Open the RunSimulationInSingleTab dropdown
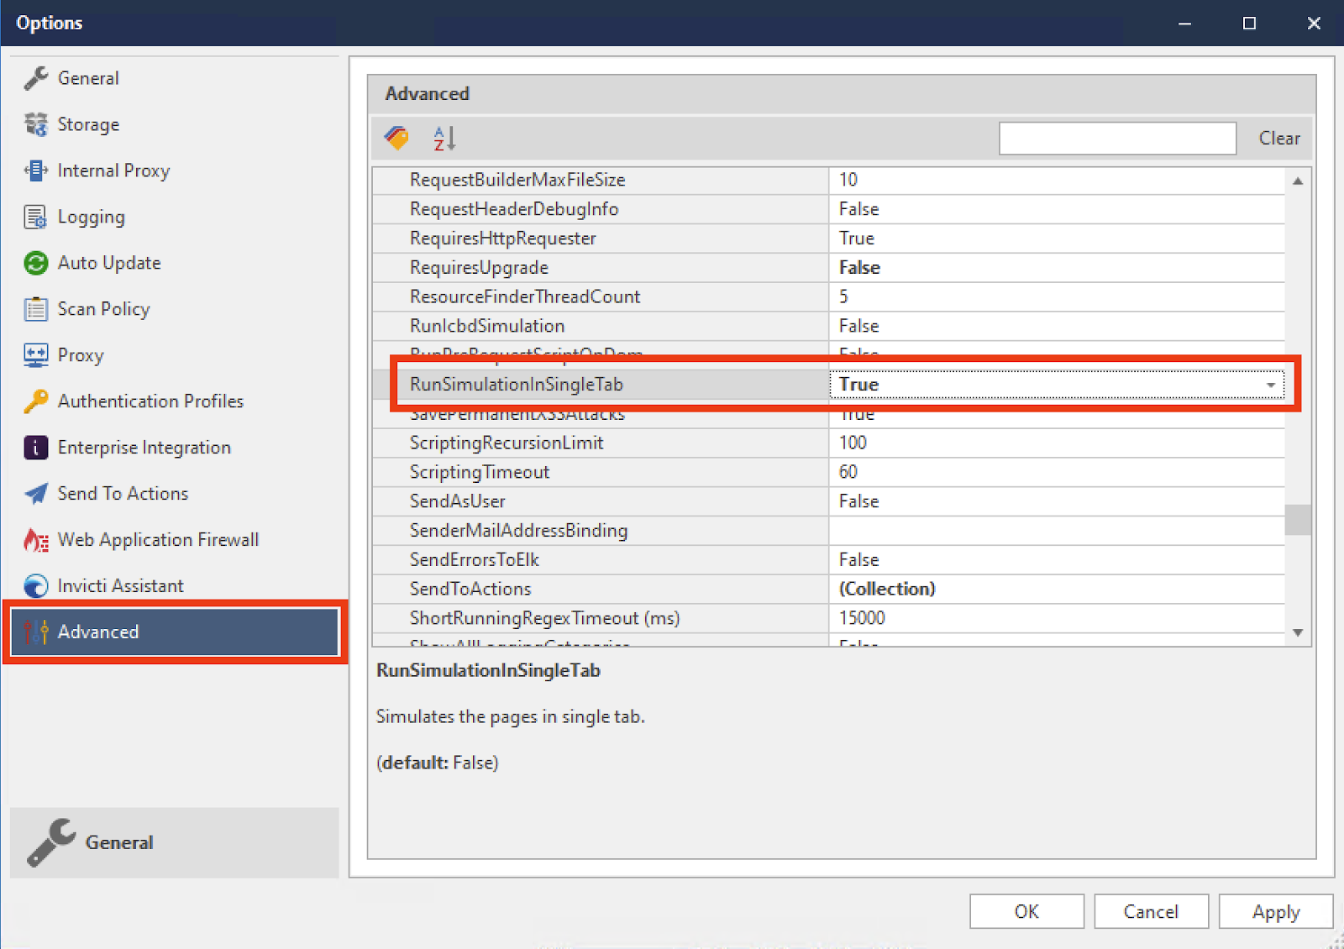The image size is (1344, 949). coord(1271,384)
